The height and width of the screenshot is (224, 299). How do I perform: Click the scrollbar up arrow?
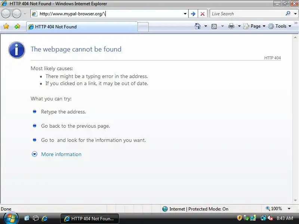tap(295, 38)
